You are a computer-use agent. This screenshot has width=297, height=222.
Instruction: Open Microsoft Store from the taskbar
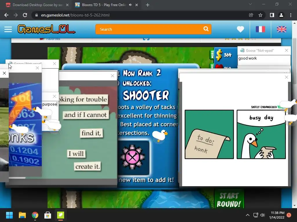click(48, 215)
